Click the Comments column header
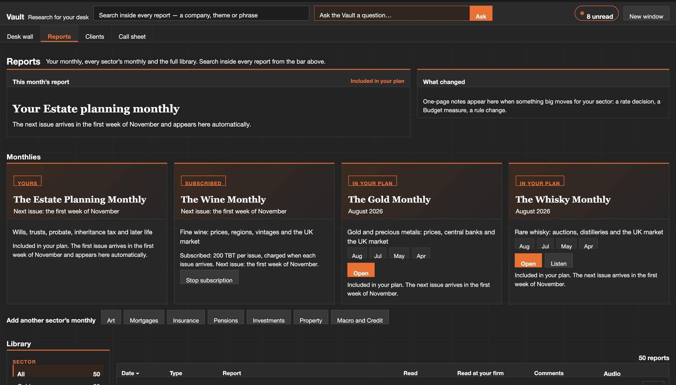Viewport: 676px width, 385px height. [x=549, y=373]
